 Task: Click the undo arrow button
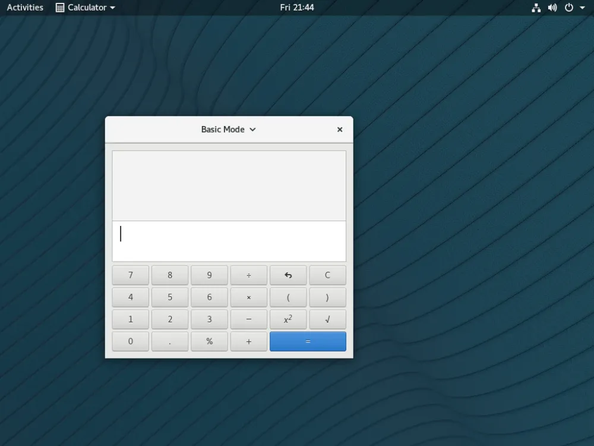click(x=288, y=275)
